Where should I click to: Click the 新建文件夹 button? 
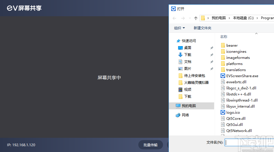click(x=202, y=28)
